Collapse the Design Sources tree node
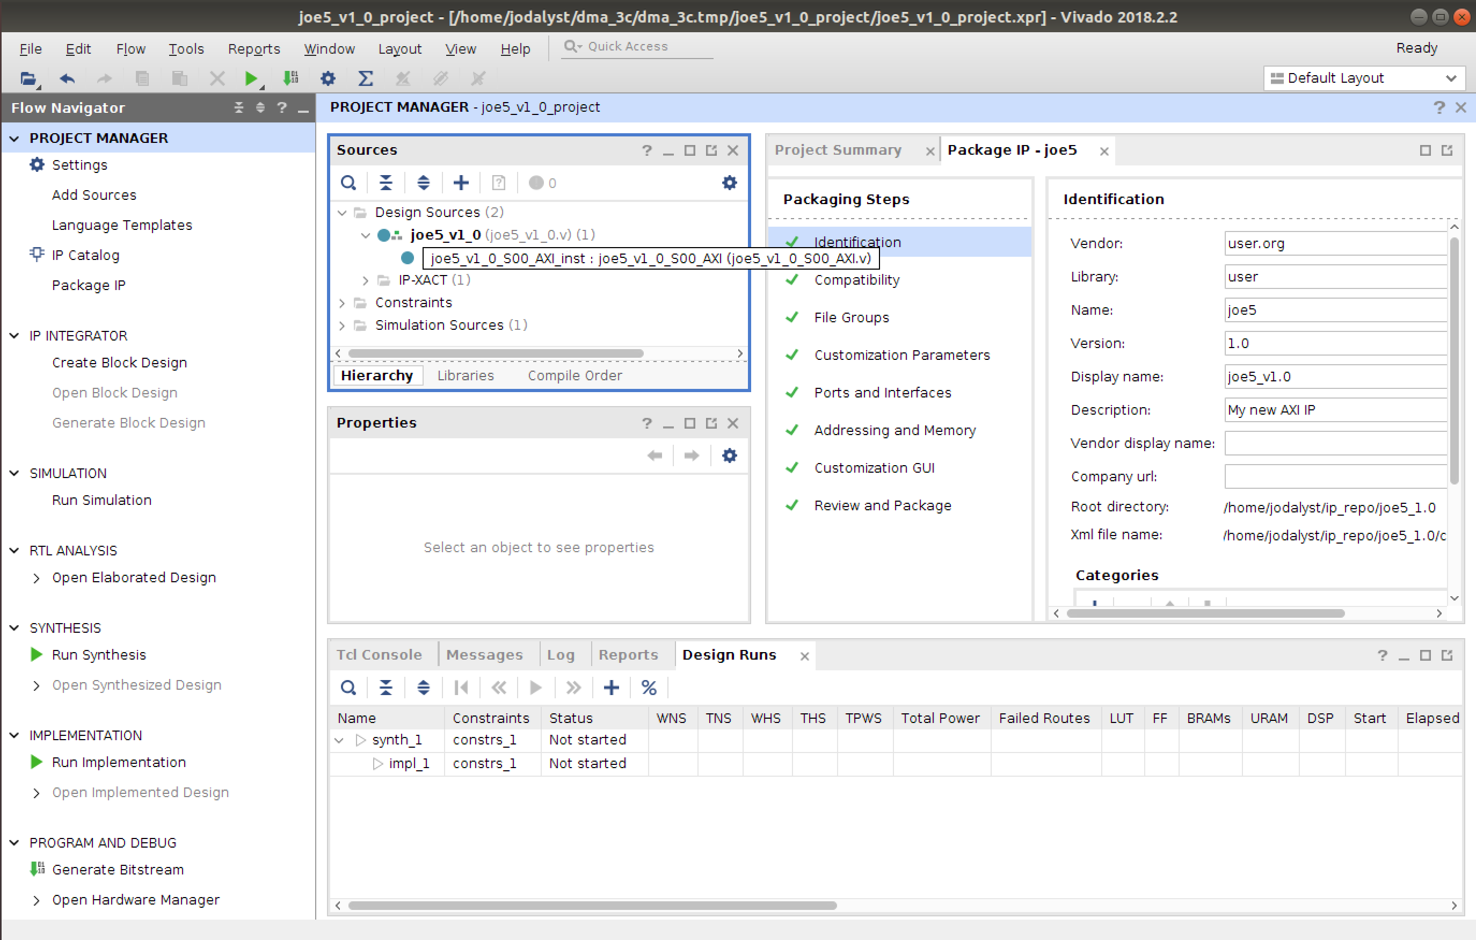 (x=342, y=213)
